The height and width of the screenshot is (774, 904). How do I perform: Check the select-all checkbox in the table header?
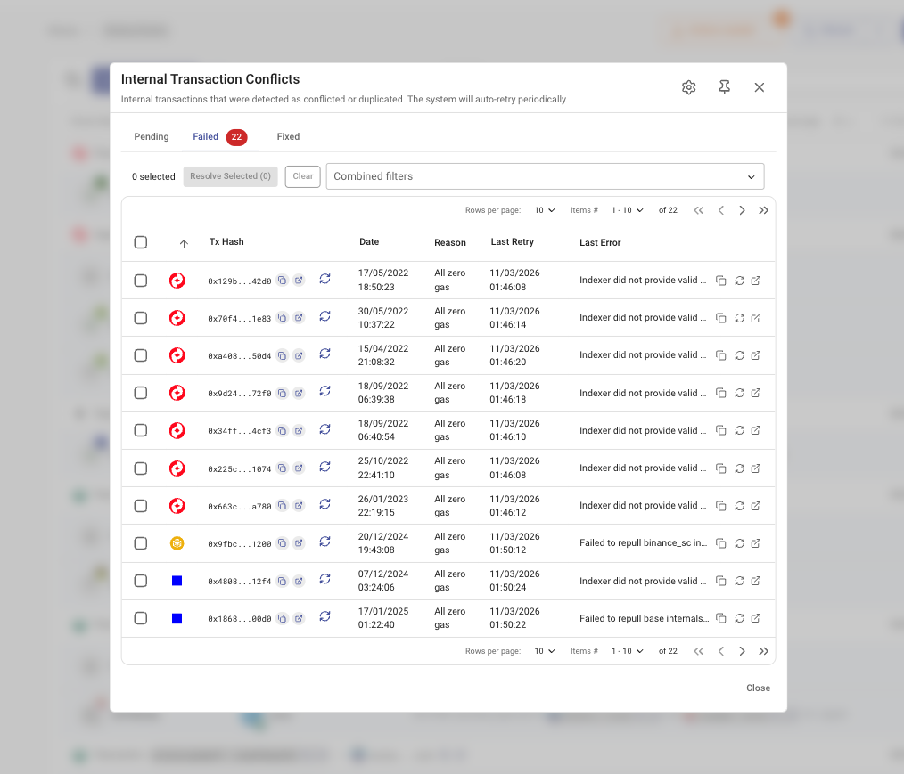pos(140,241)
